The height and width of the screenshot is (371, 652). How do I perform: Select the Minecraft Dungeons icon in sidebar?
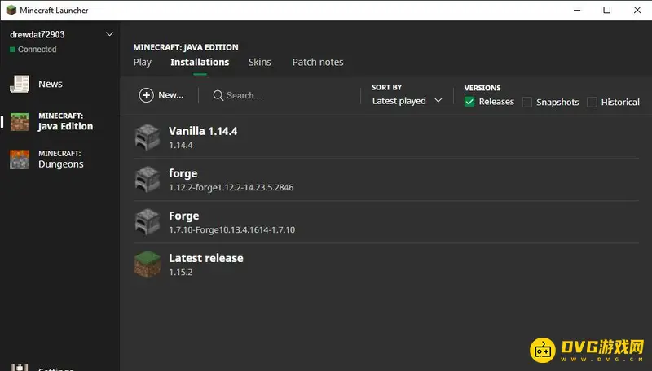tap(20, 159)
